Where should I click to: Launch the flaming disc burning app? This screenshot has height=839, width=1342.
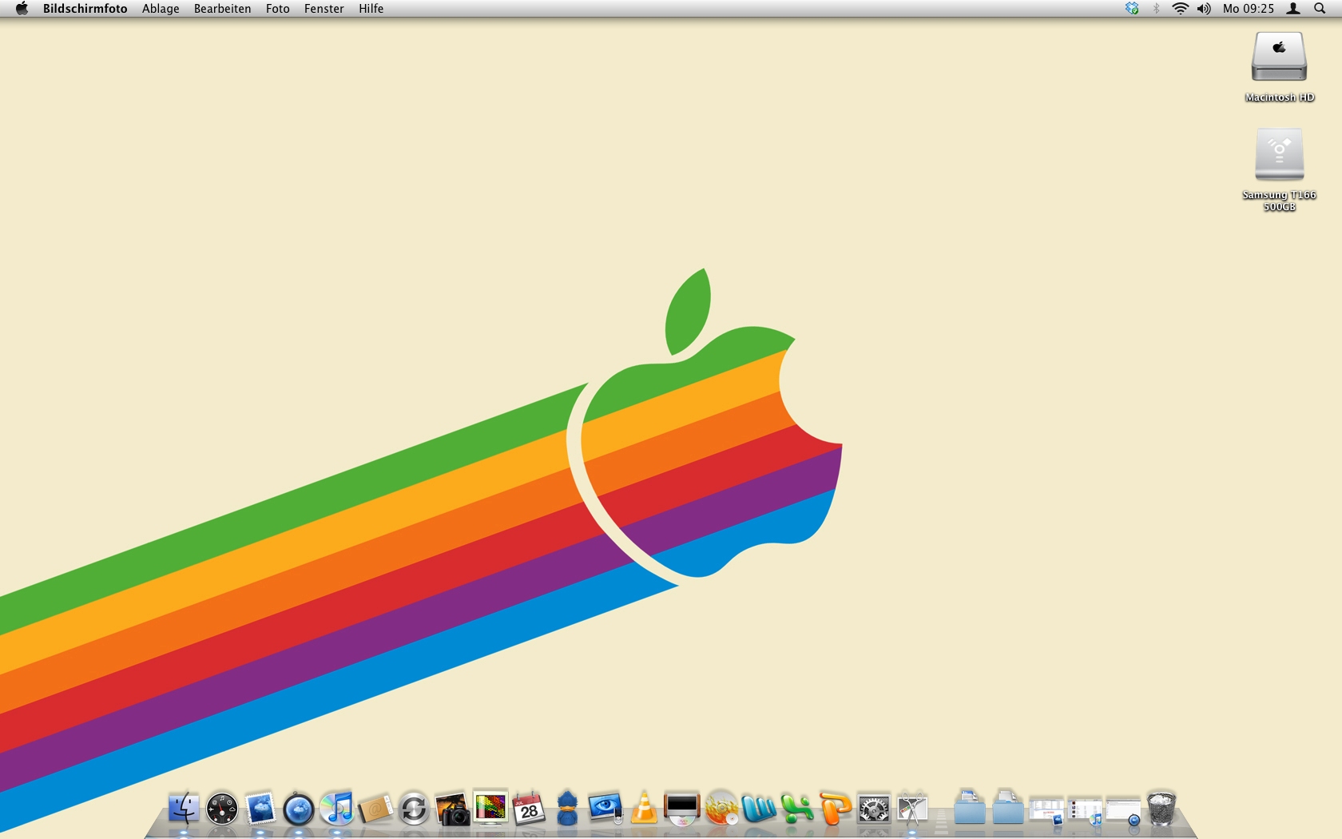coord(721,809)
